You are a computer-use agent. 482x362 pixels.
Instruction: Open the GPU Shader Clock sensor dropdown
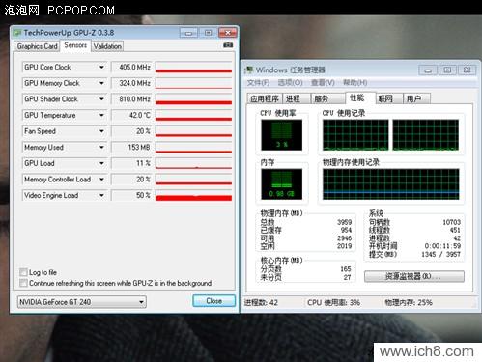point(101,99)
